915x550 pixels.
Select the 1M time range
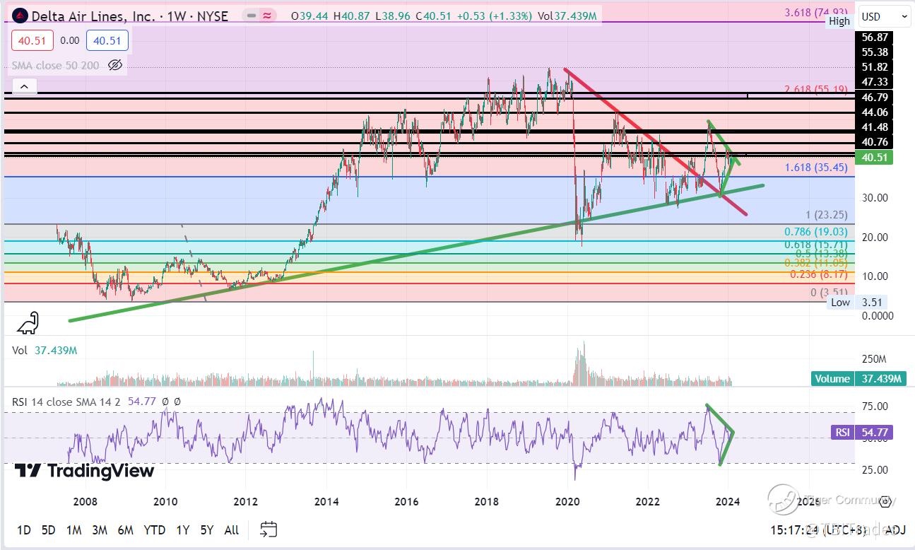[73, 529]
